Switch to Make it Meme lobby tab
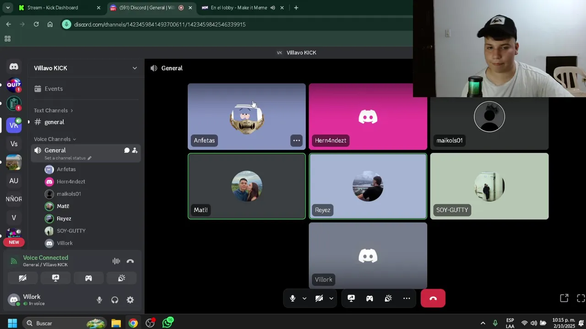This screenshot has height=329, width=586. pyautogui.click(x=243, y=8)
